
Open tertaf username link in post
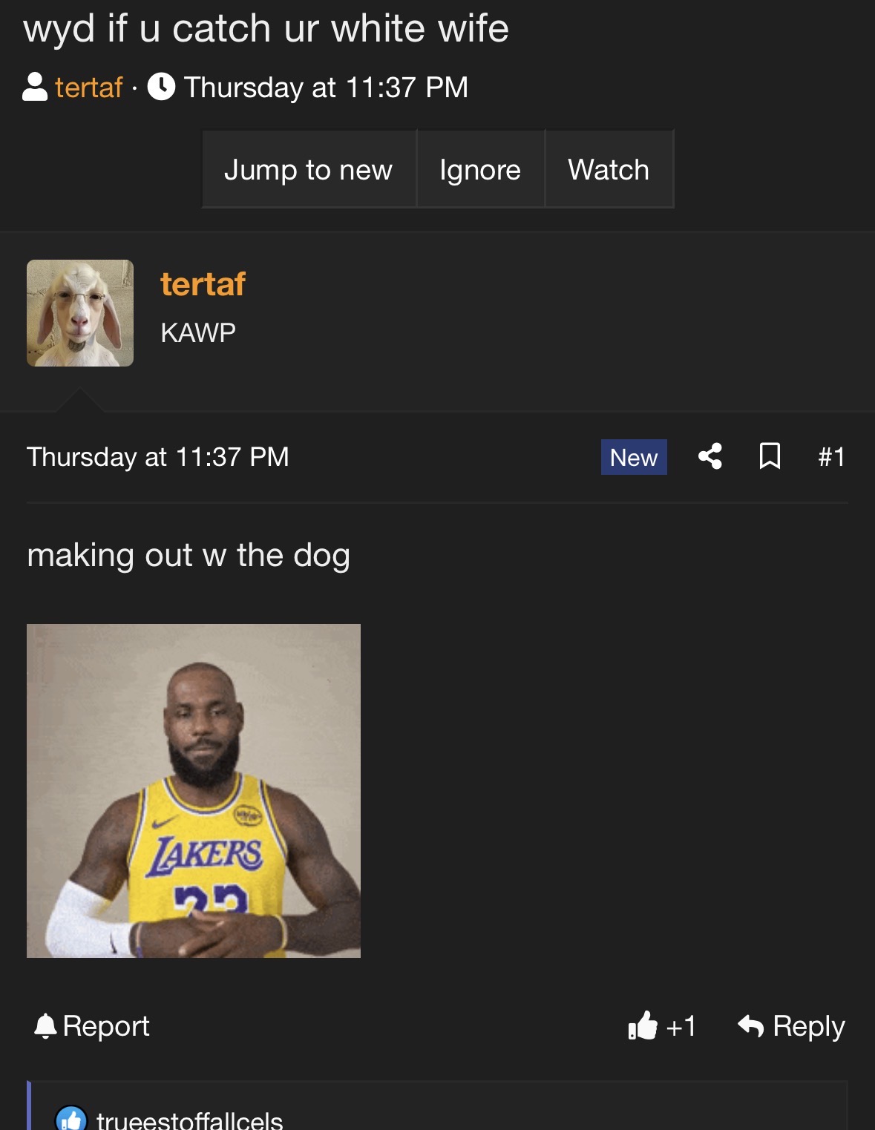(203, 284)
